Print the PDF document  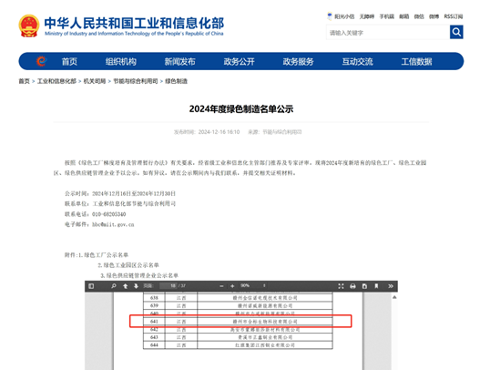(352, 286)
